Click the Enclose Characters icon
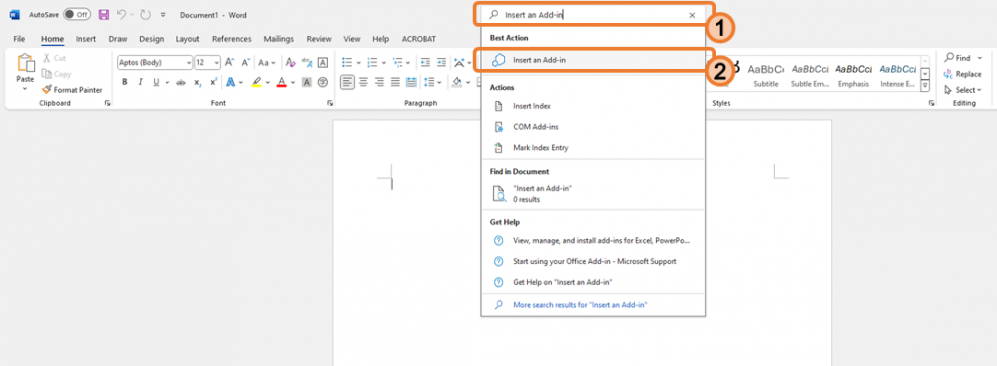 tap(322, 82)
